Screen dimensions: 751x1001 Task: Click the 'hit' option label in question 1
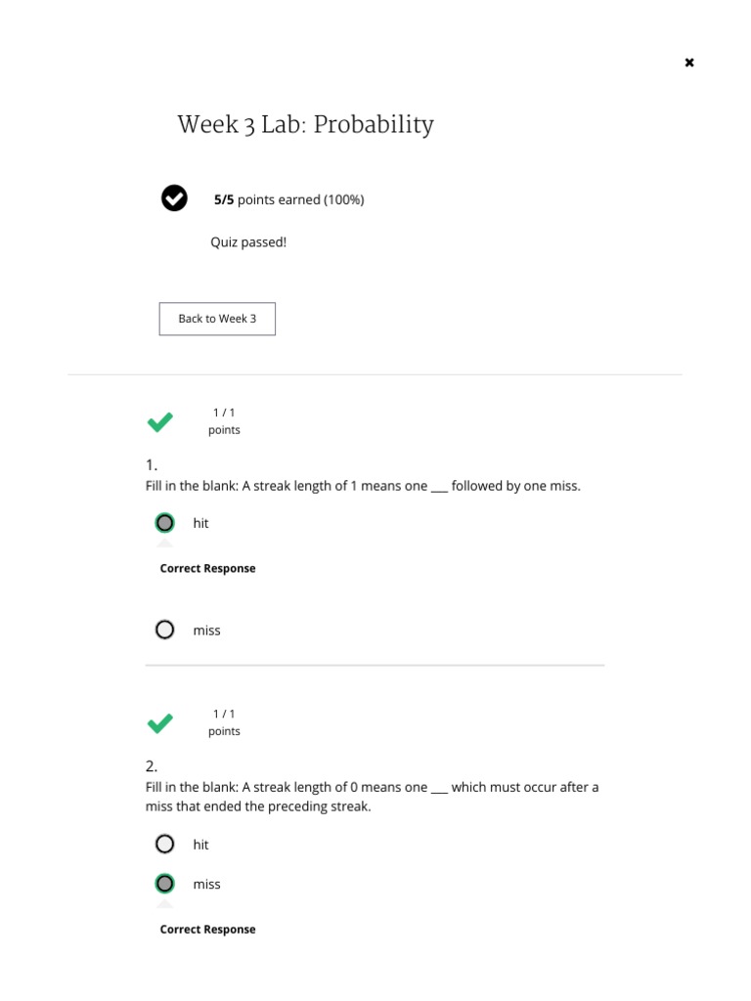click(200, 523)
